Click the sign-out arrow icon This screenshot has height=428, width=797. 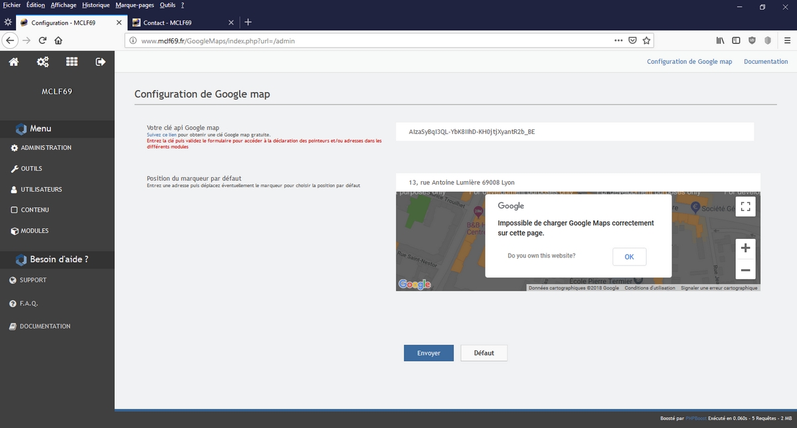coord(100,62)
